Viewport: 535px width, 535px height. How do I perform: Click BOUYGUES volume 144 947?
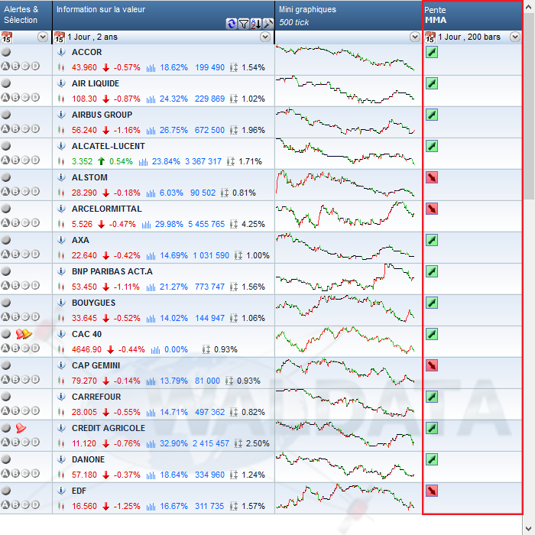point(209,318)
